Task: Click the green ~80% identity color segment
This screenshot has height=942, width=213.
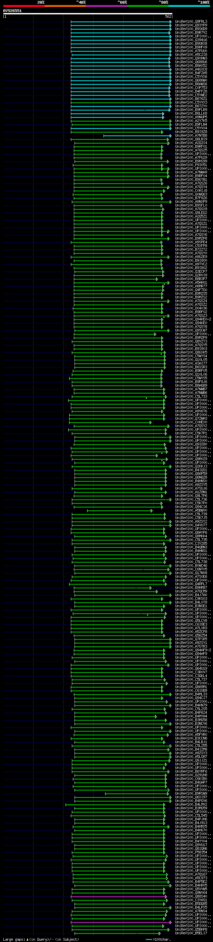Action: click(x=148, y=6)
